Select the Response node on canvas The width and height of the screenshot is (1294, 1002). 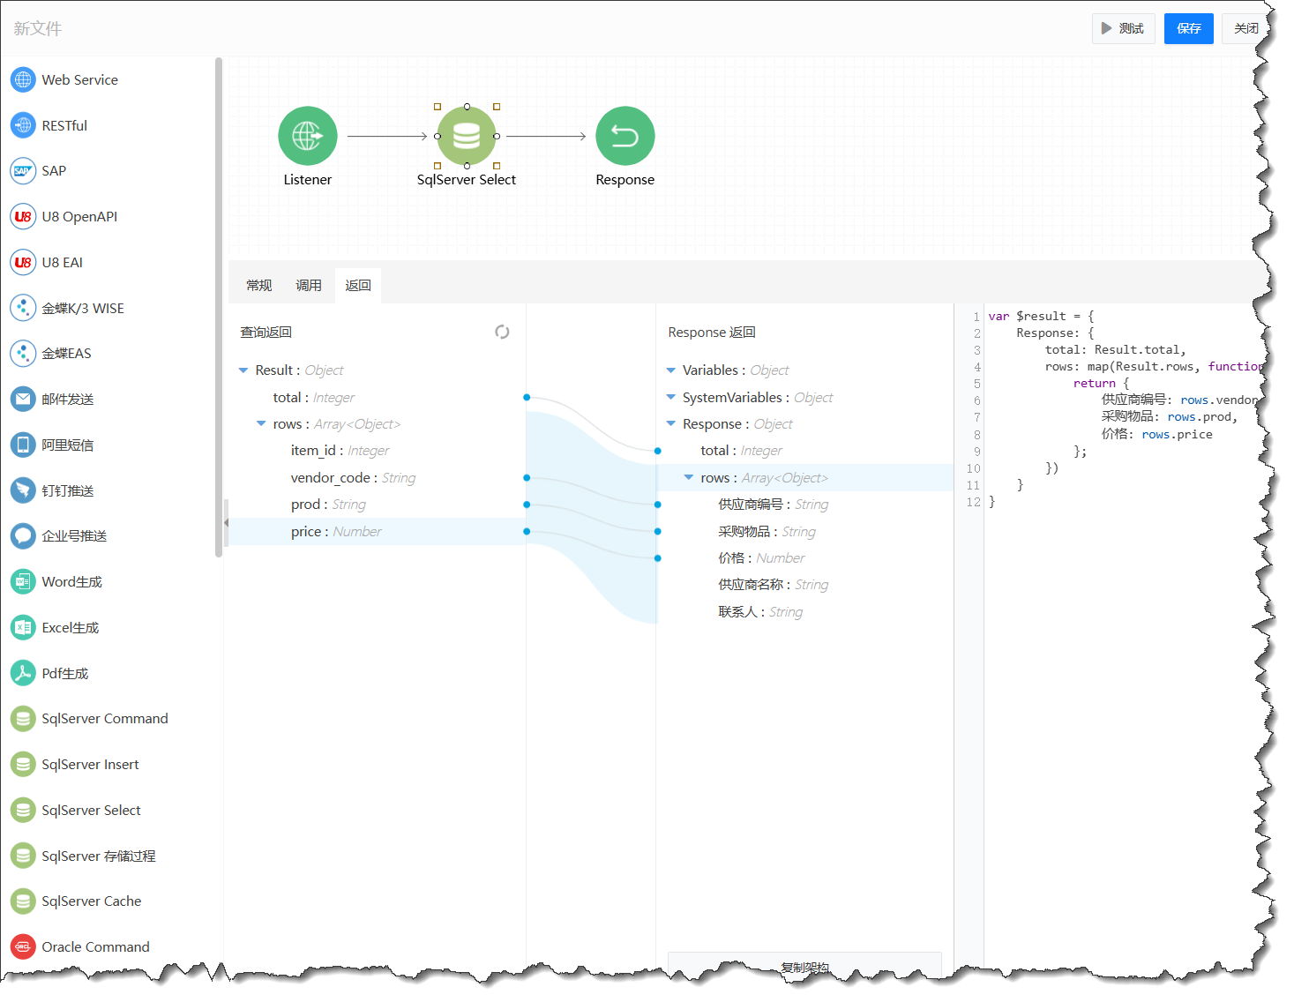tap(625, 136)
